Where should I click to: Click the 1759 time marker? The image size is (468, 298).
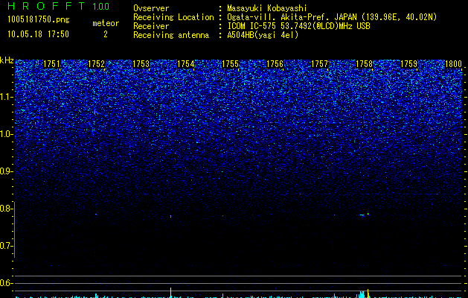pos(408,64)
